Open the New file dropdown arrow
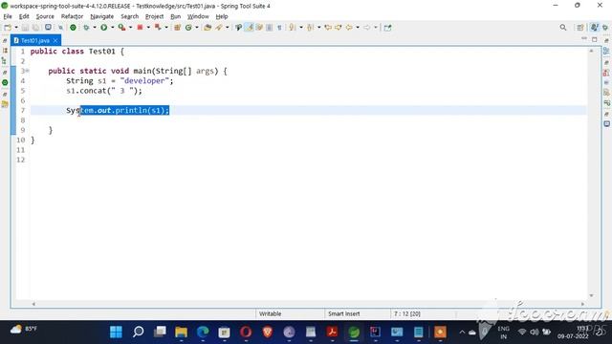This screenshot has width=612, height=344. pos(16,28)
